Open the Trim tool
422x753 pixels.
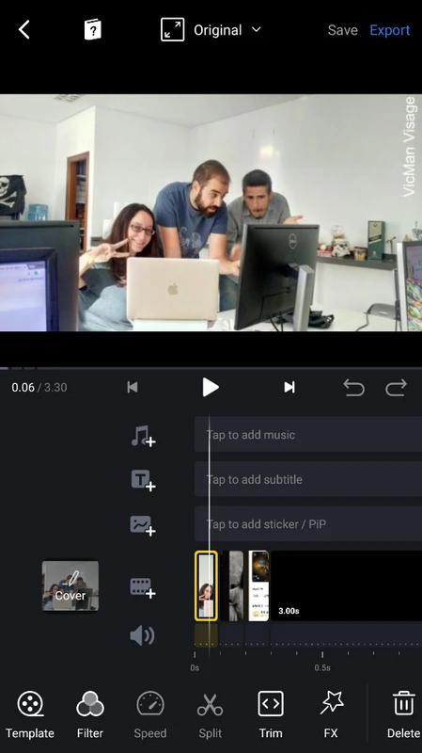point(271,714)
